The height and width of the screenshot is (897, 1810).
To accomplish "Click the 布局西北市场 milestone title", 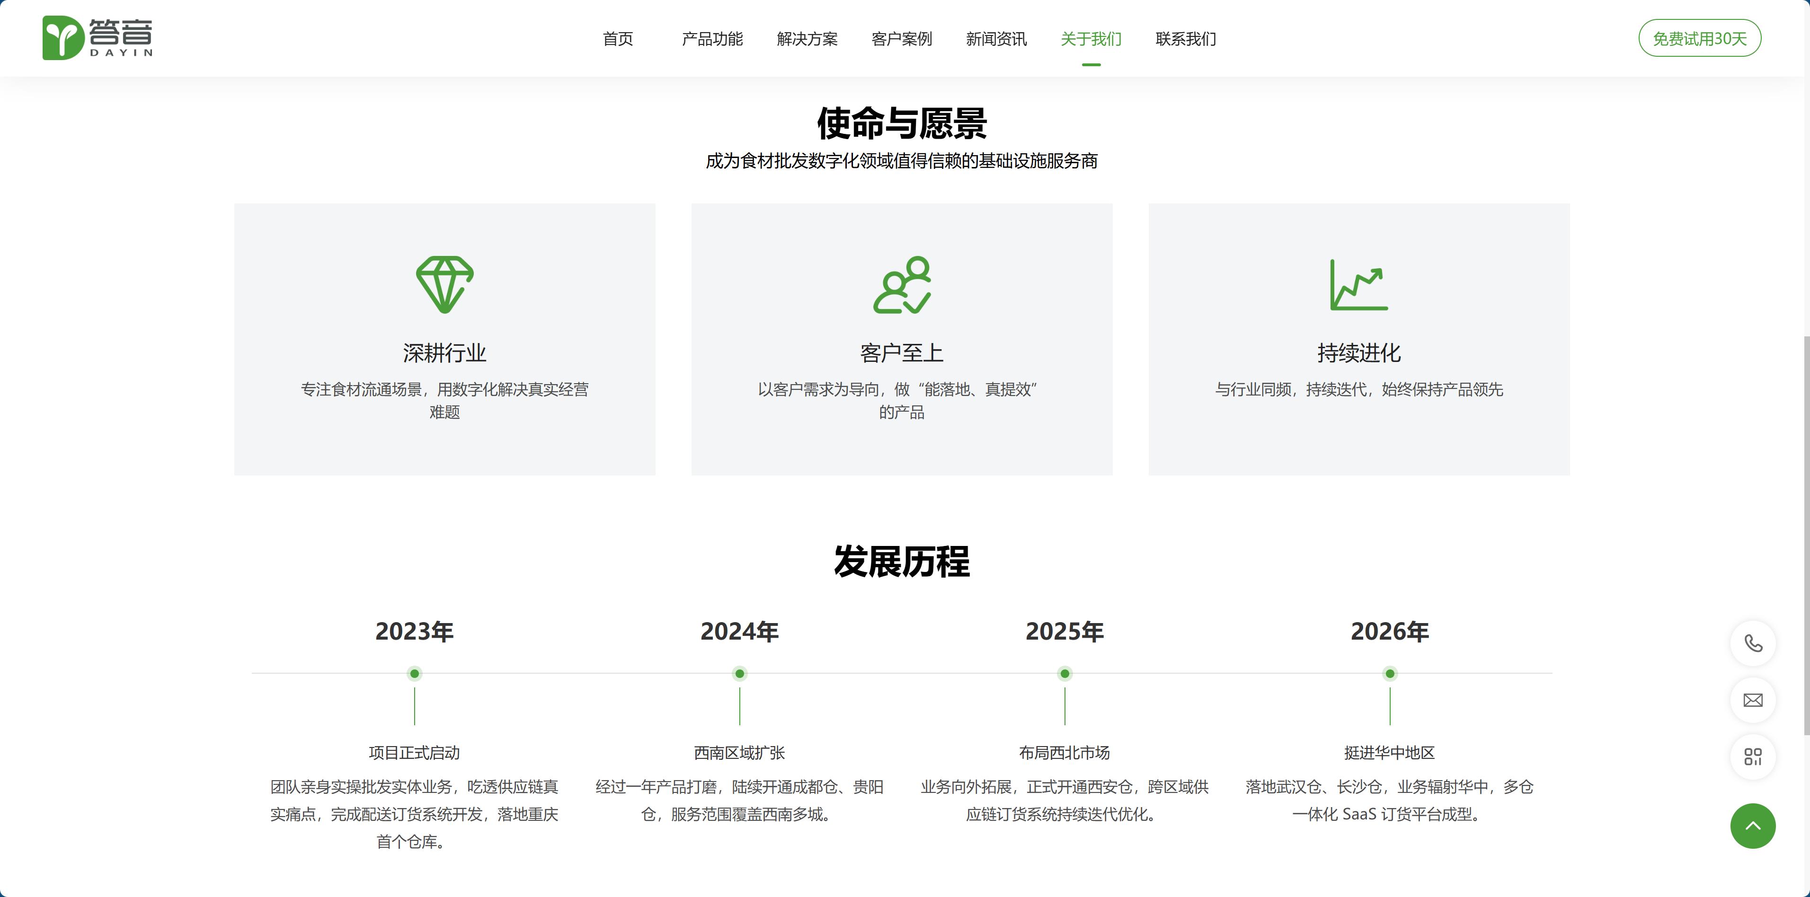I will 1065,753.
